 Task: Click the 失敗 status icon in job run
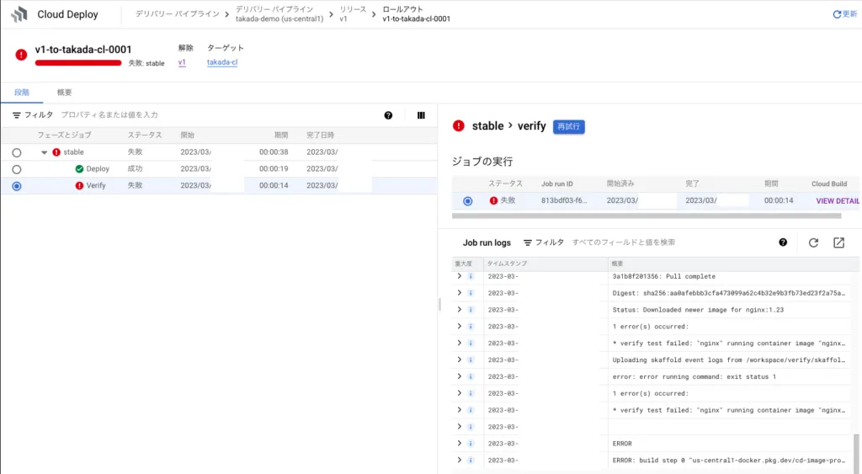pyautogui.click(x=493, y=200)
